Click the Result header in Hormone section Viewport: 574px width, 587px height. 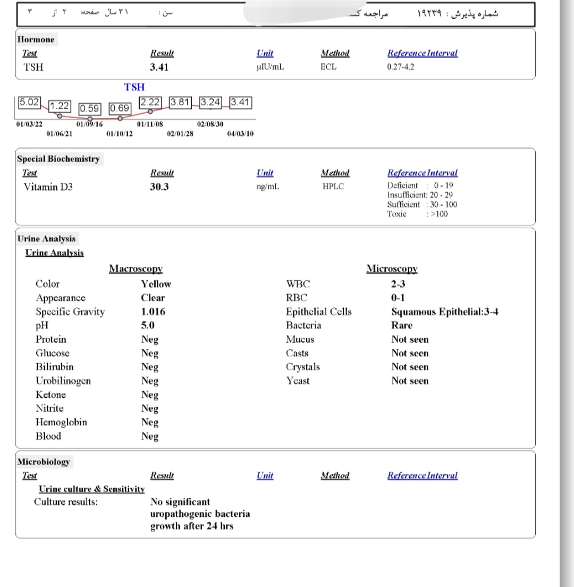click(162, 53)
